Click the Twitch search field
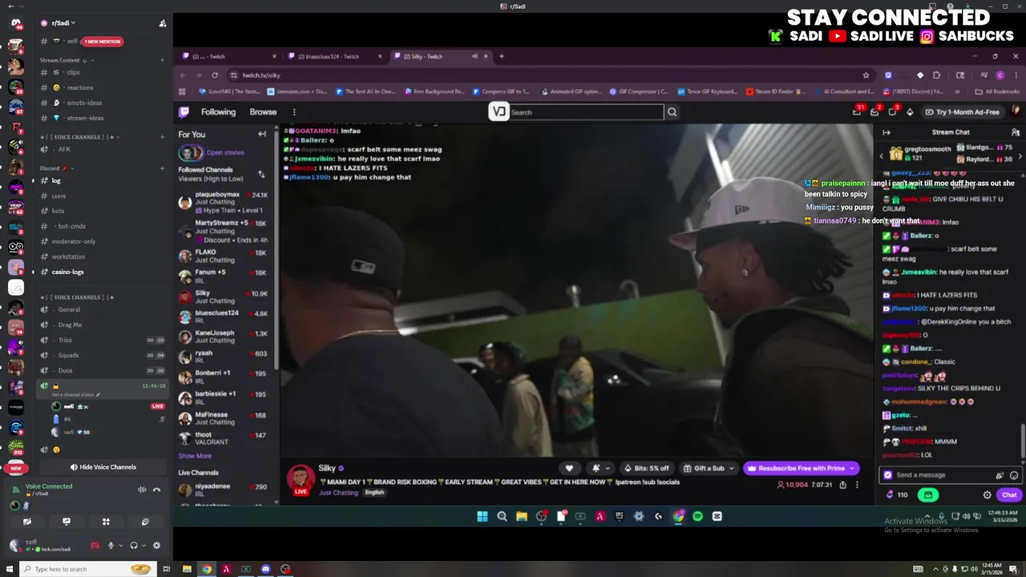1026x577 pixels. click(x=585, y=112)
